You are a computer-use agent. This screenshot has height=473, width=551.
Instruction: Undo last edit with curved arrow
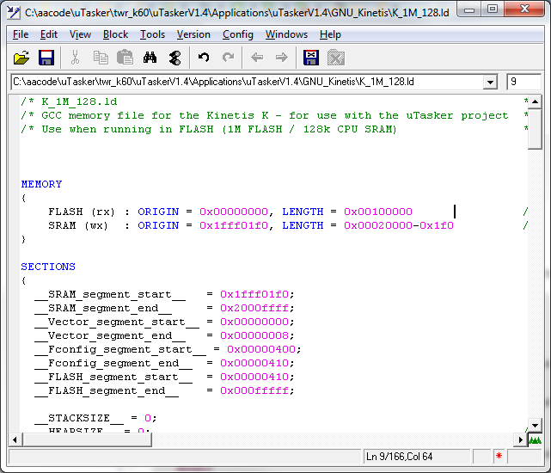click(204, 58)
